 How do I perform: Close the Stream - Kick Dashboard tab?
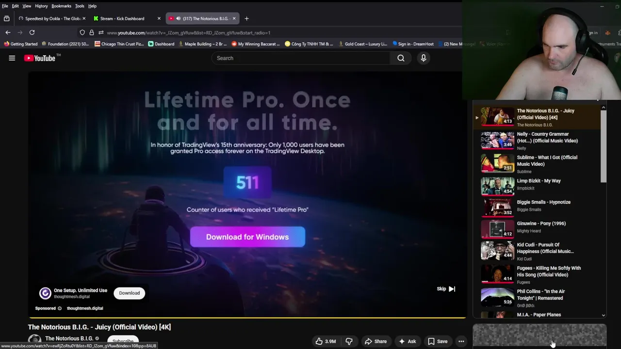tap(159, 18)
